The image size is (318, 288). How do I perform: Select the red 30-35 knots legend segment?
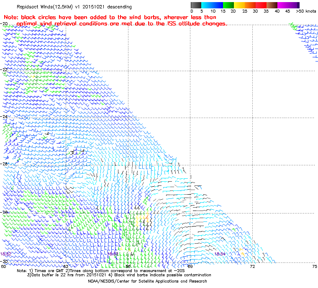[x=261, y=5]
